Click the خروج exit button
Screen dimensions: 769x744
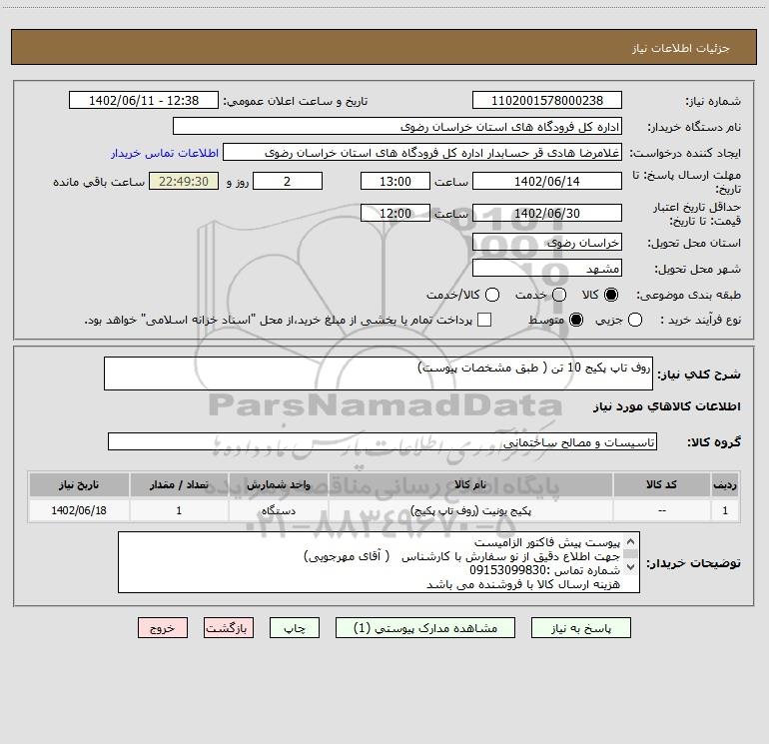tap(163, 628)
